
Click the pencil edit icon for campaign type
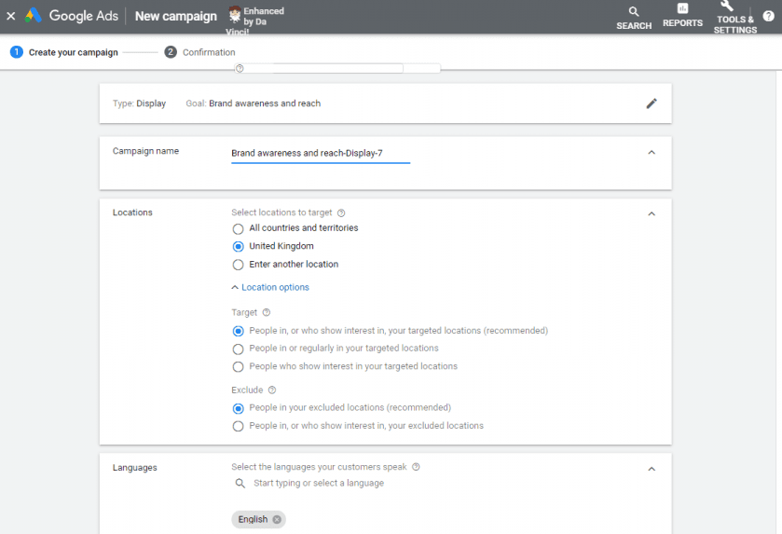pos(652,103)
